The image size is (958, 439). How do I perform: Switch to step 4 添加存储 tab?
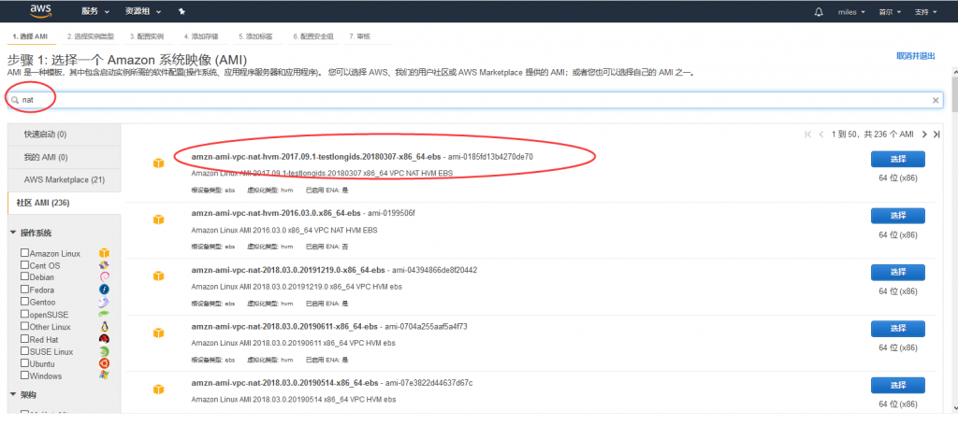pos(202,36)
